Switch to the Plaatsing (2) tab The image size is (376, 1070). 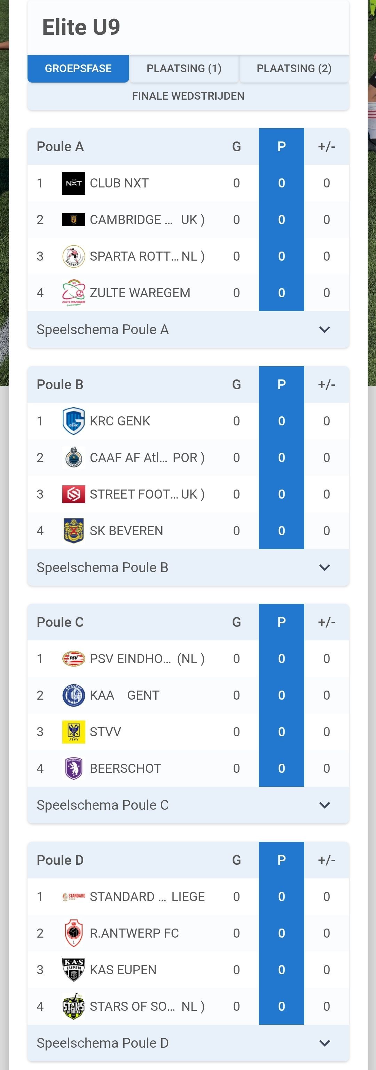pos(294,69)
